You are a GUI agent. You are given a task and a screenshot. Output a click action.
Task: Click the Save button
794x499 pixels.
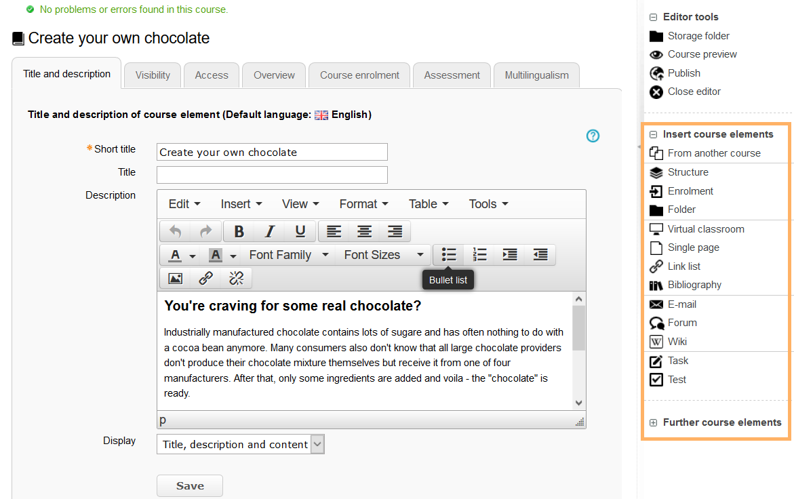190,485
